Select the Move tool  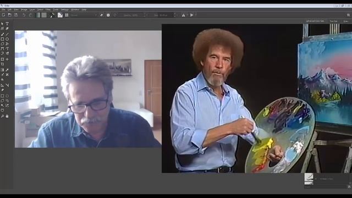click(x=7, y=59)
